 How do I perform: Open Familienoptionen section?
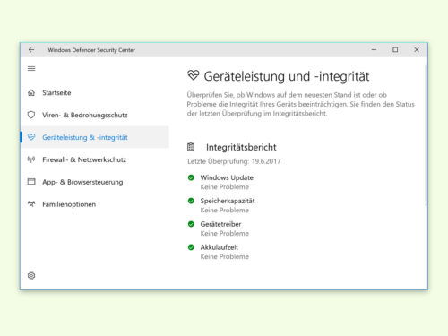coord(95,204)
